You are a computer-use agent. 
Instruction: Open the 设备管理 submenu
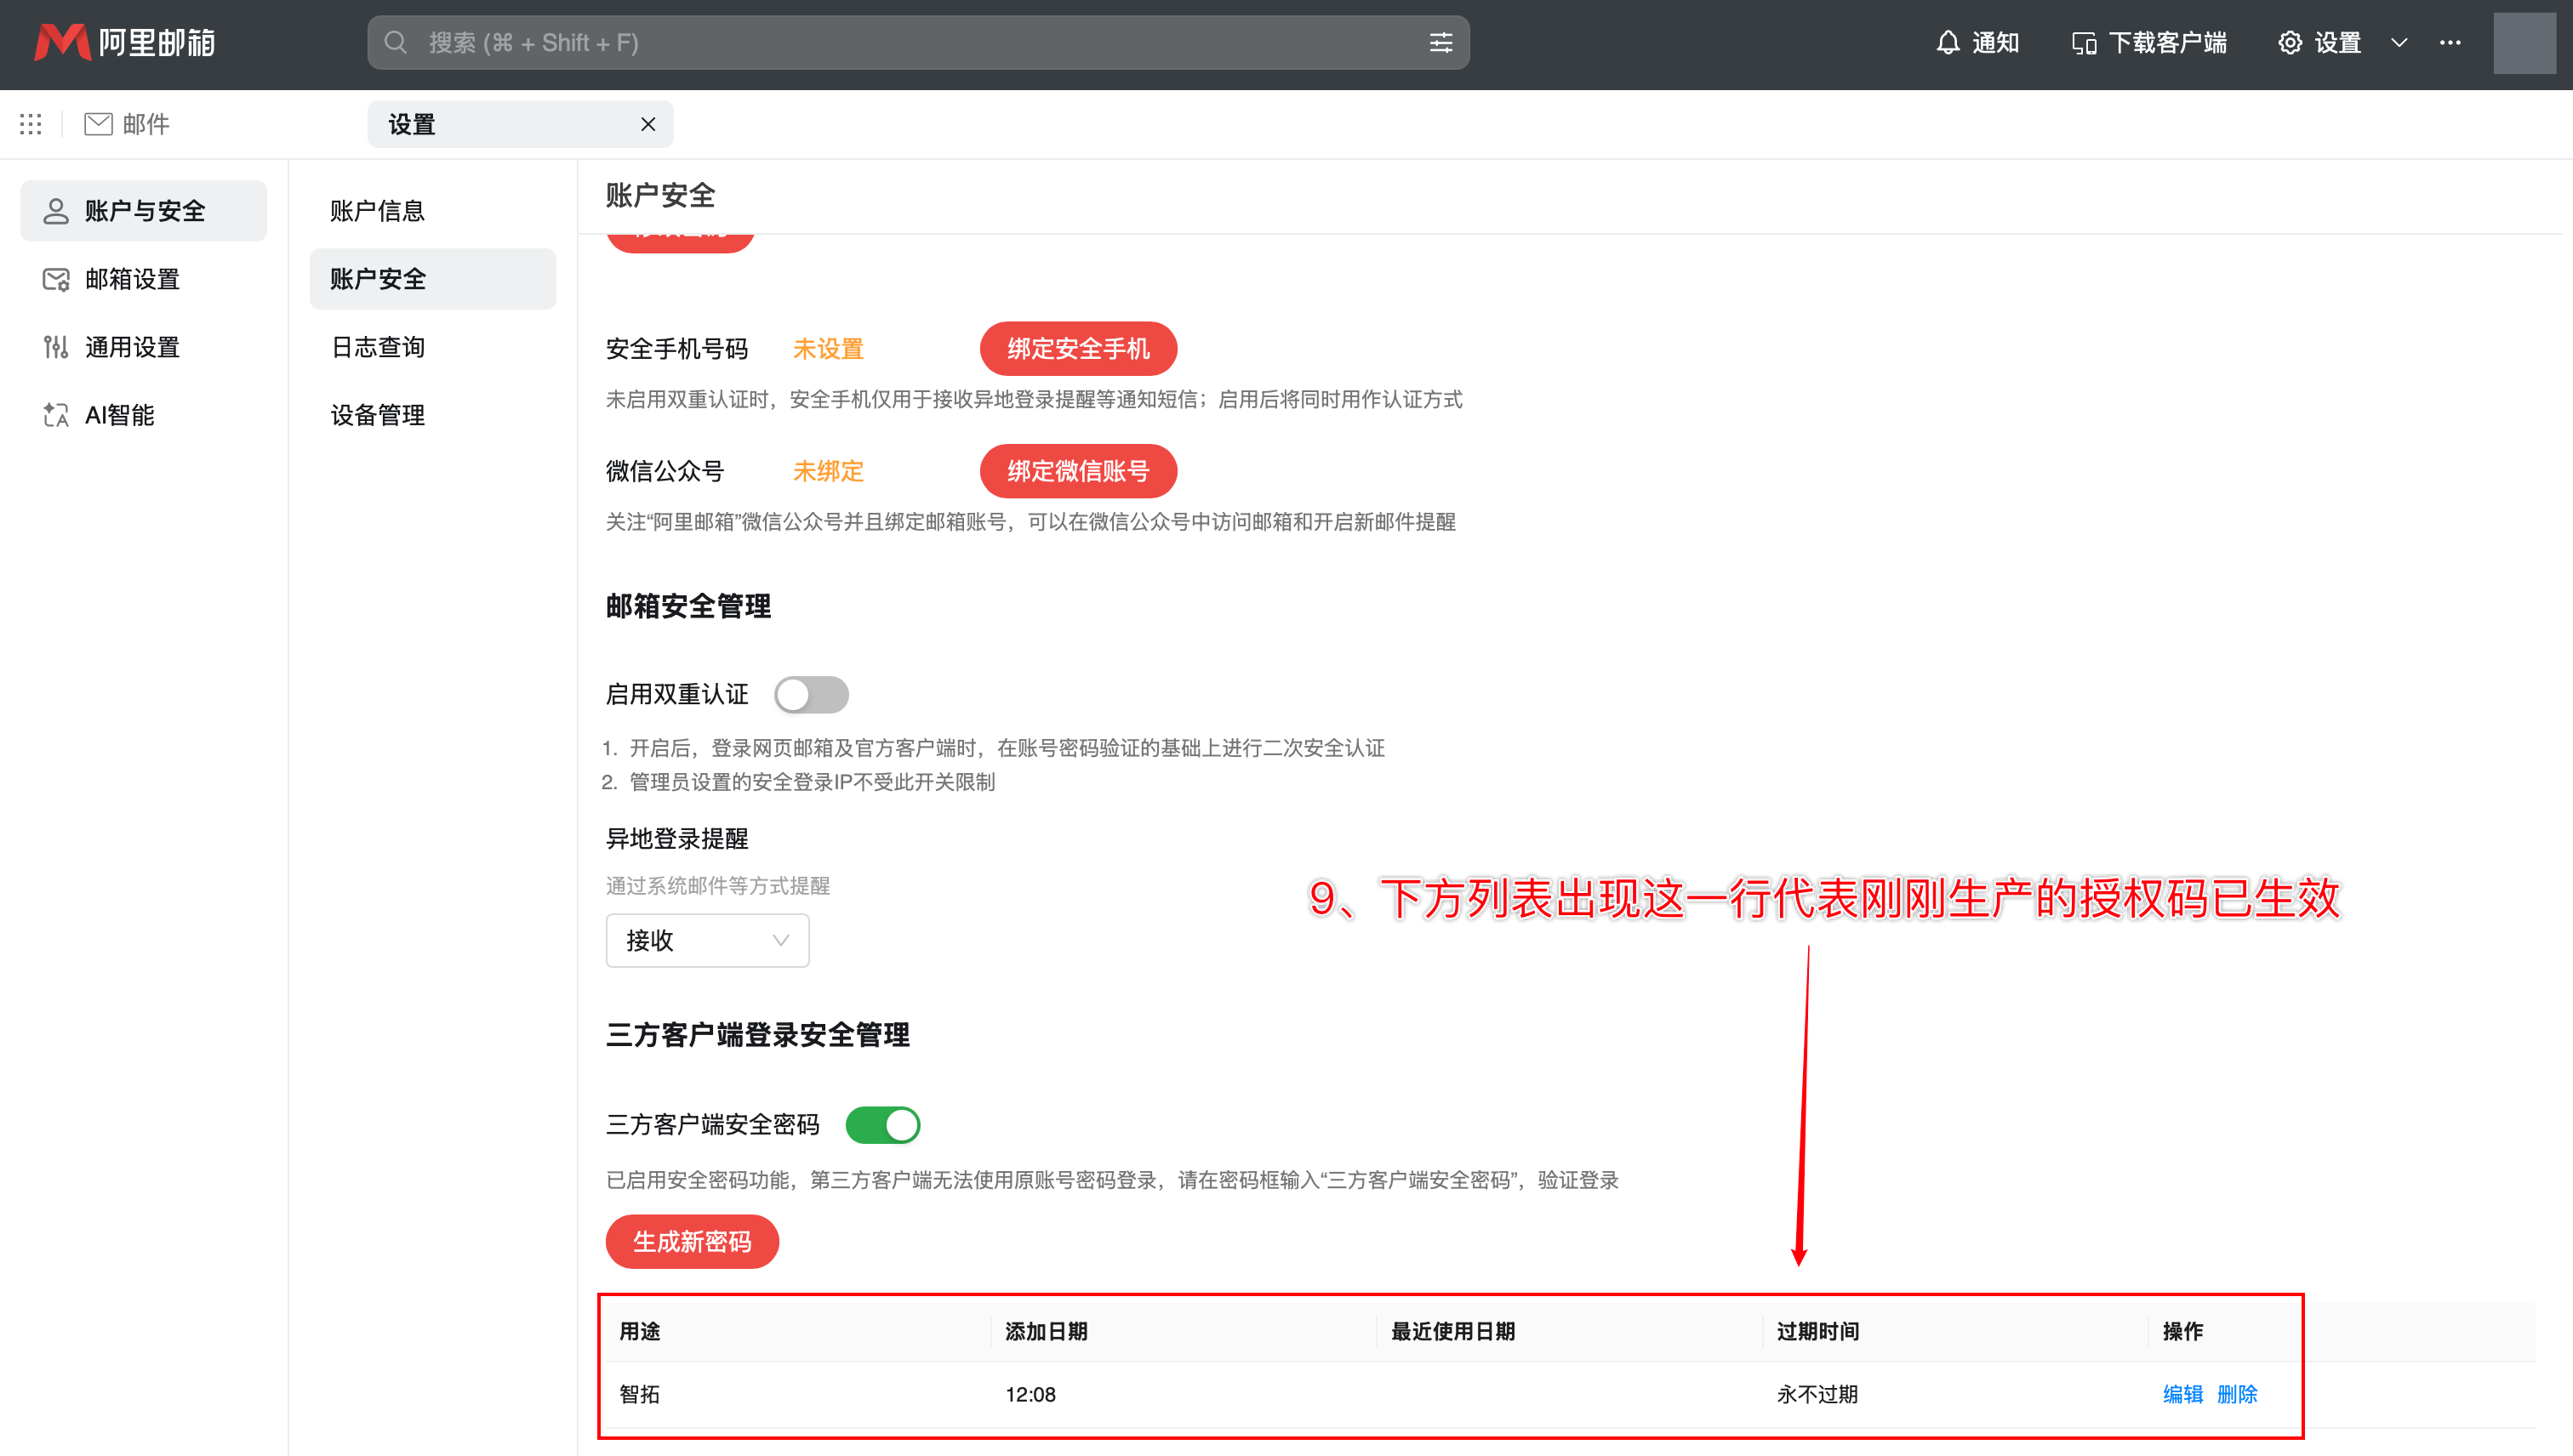(432, 414)
